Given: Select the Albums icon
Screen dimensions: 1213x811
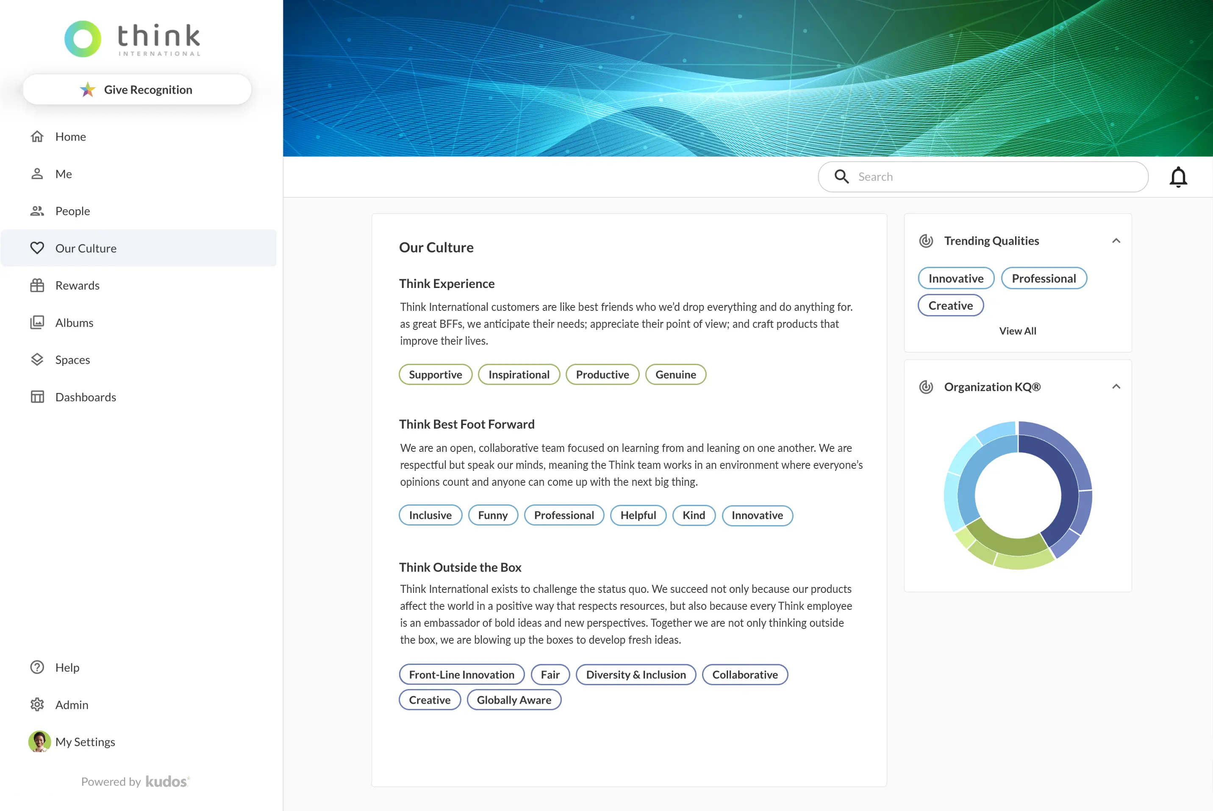Looking at the screenshot, I should coord(37,322).
